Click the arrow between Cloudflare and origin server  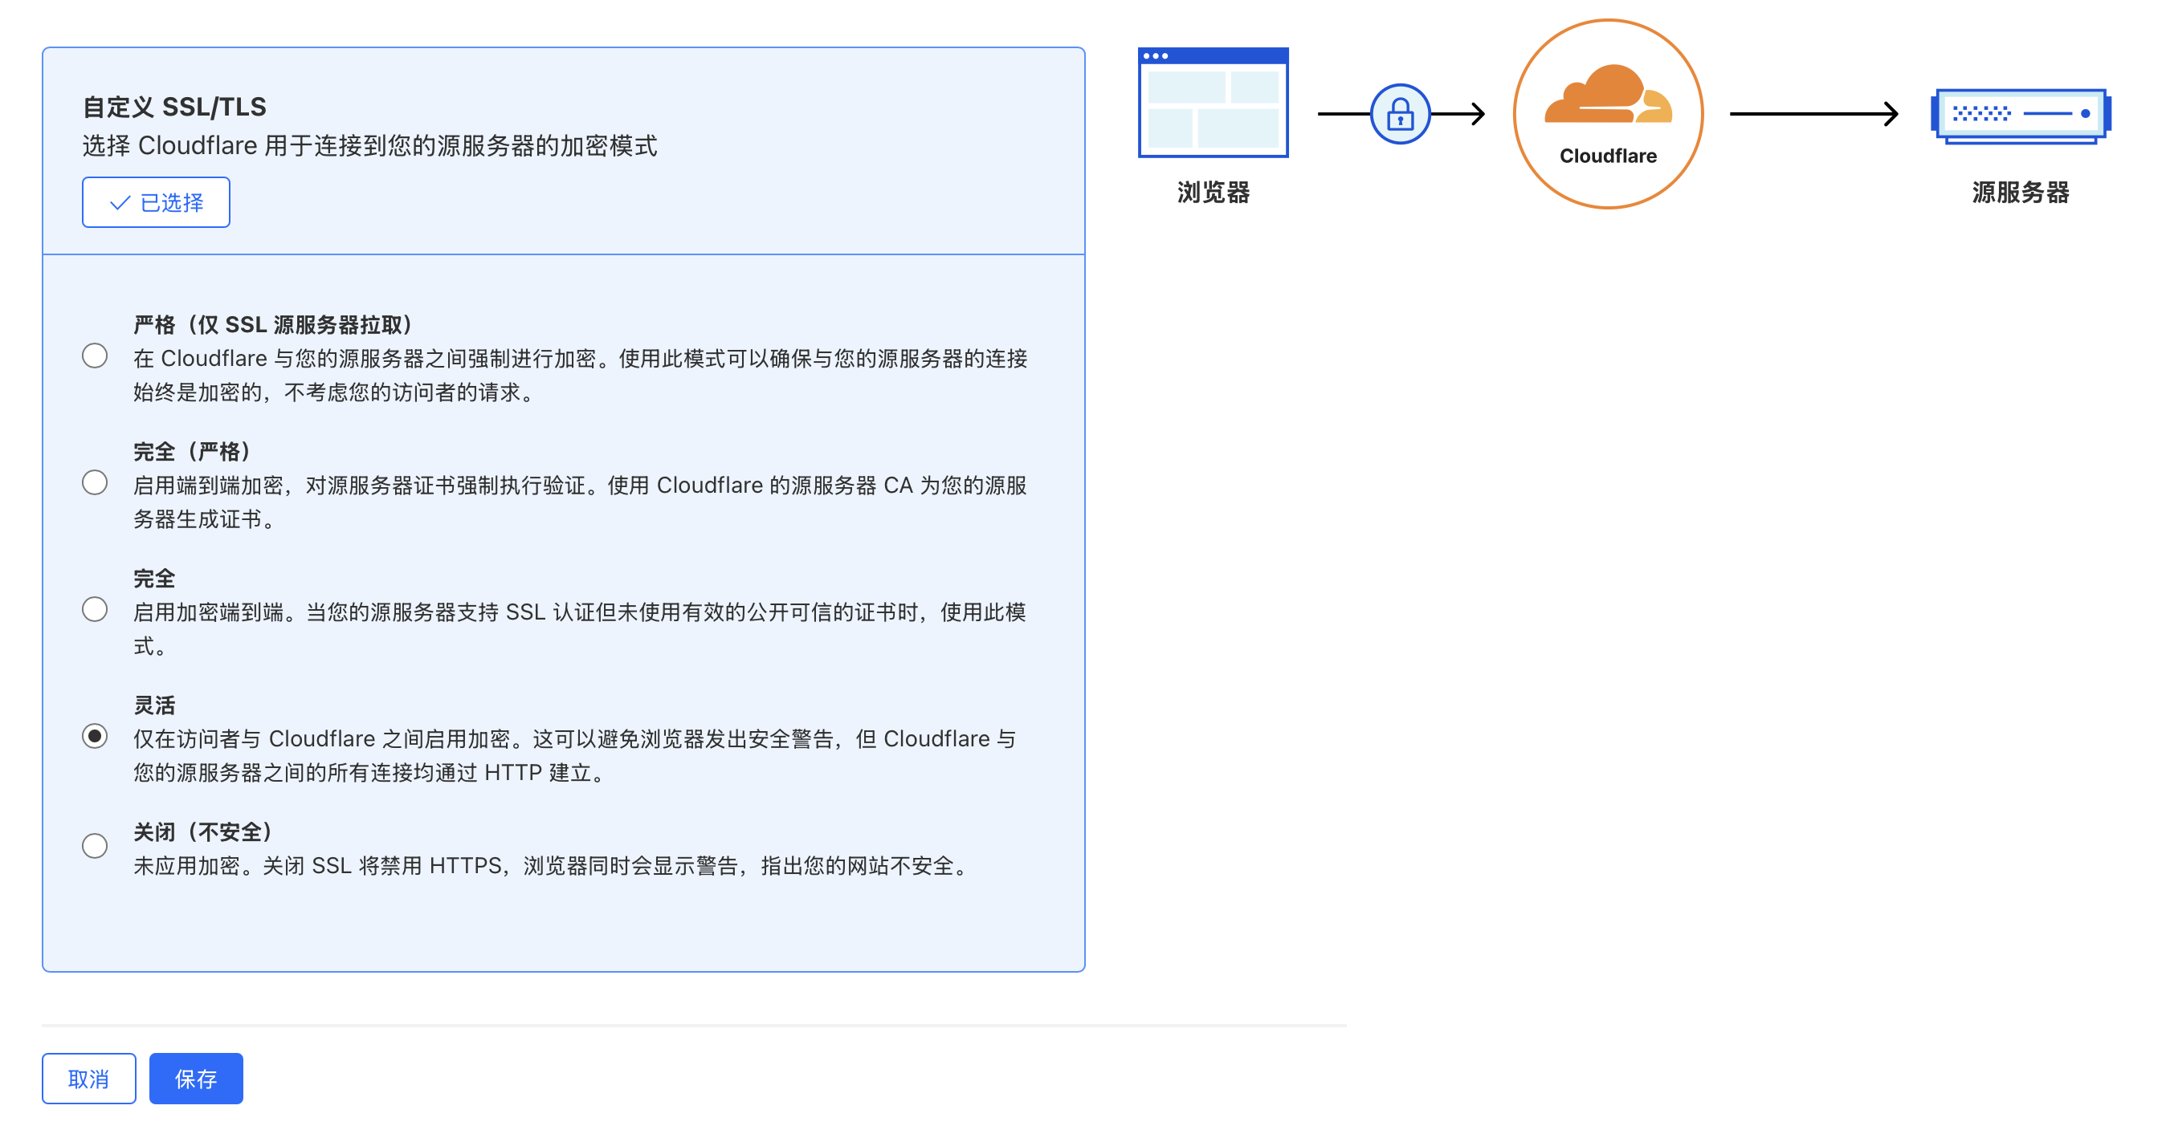1813,114
